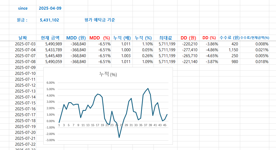The width and height of the screenshot is (276, 150).
Task: Select the cumulative ratio 1.003 cell
Action: pos(122,56)
